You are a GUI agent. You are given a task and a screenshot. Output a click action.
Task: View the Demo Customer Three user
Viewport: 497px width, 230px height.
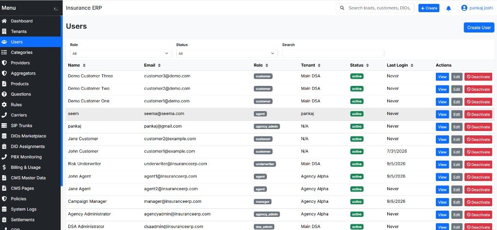442,77
